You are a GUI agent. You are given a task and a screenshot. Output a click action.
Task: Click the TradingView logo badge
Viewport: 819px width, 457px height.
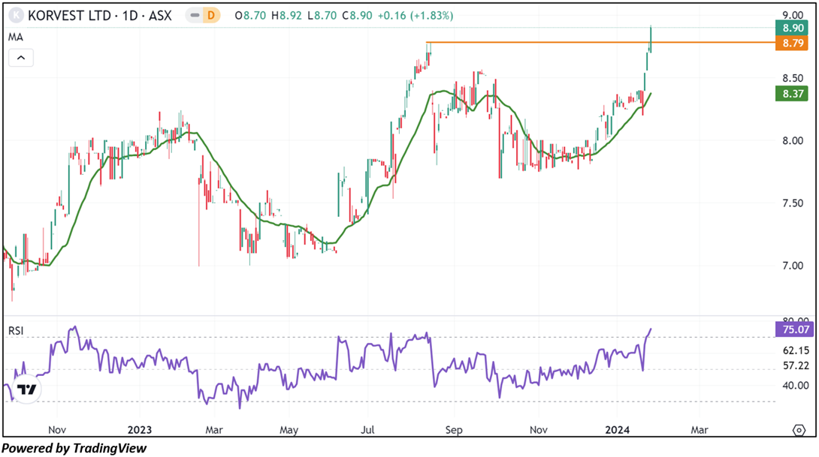[x=26, y=389]
